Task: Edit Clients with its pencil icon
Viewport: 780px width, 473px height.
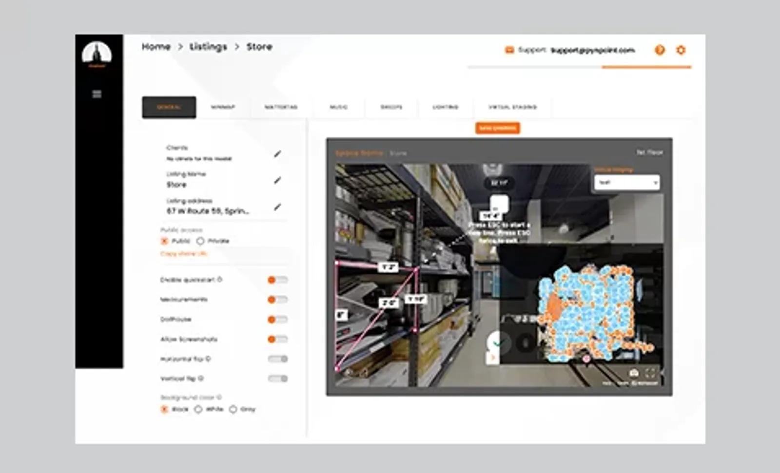Action: (277, 154)
